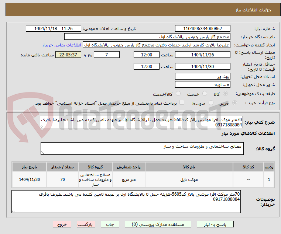Click the گروه کالا column header
Viewport: 281px width, 234px height.
coord(95,167)
